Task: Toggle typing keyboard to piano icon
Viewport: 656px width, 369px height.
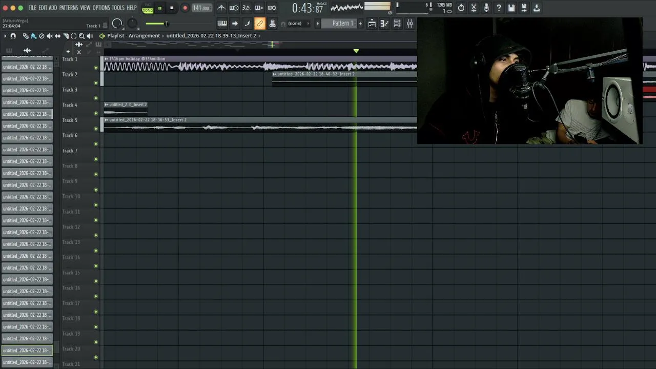Action: 222,23
